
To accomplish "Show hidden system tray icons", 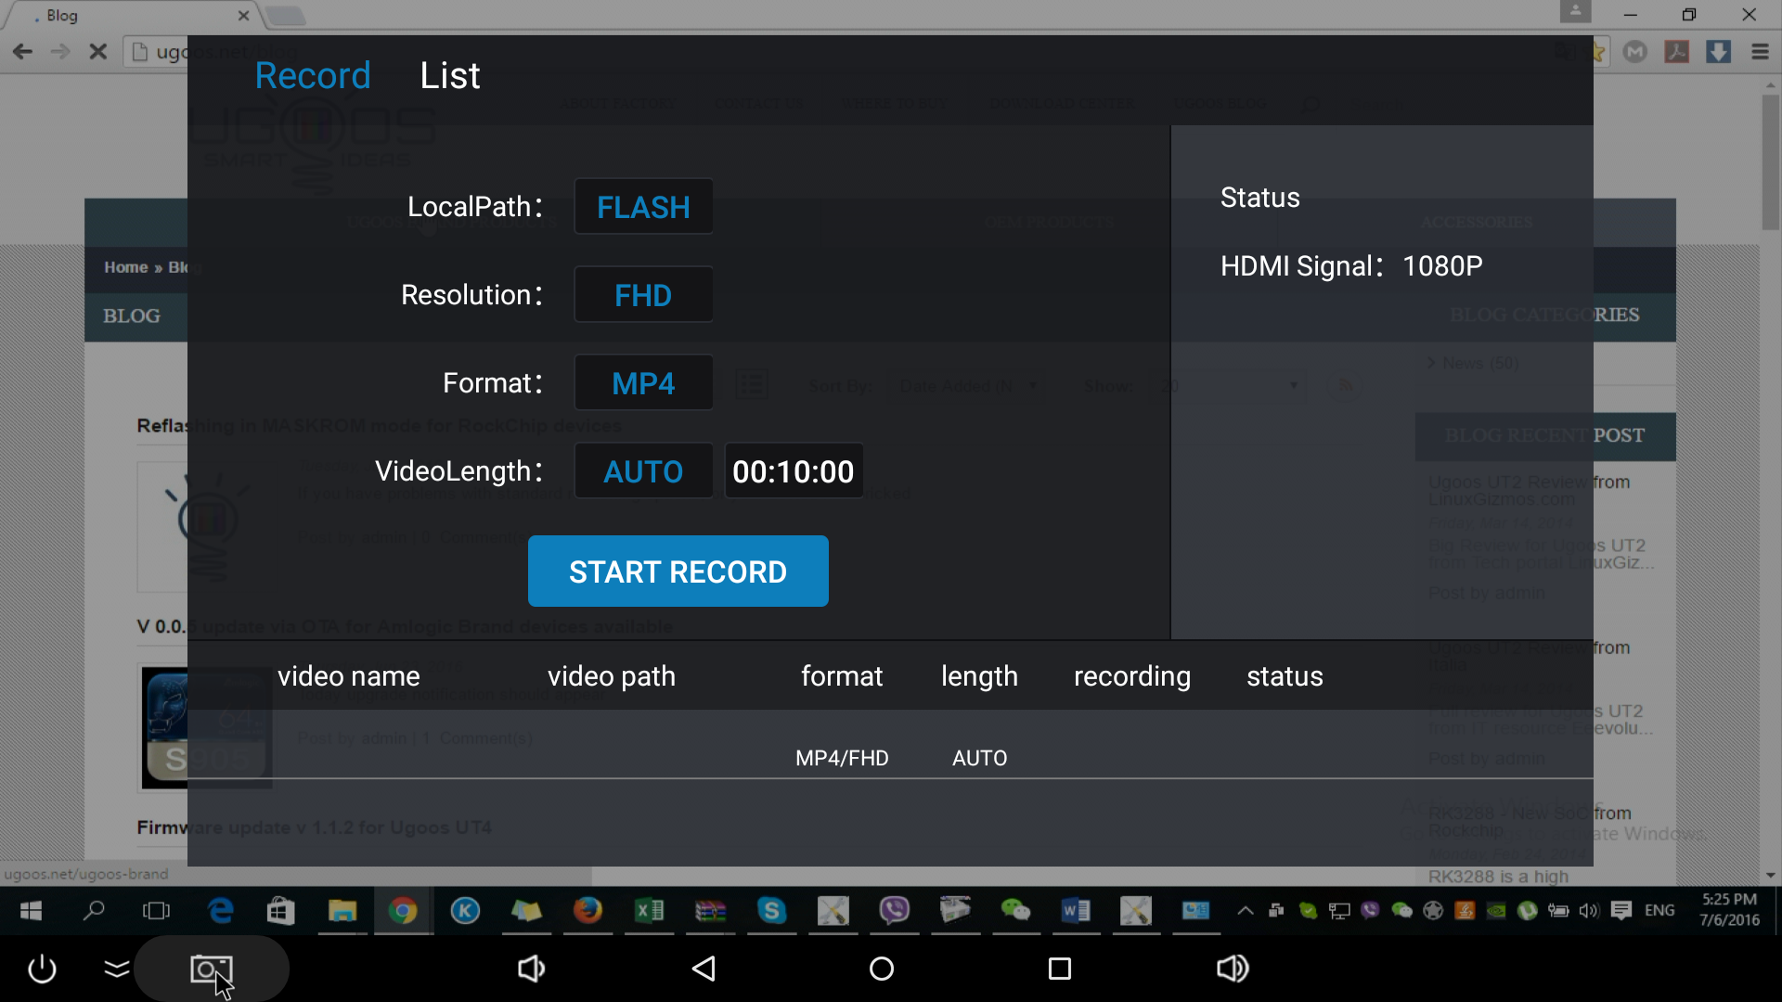I will [1246, 911].
